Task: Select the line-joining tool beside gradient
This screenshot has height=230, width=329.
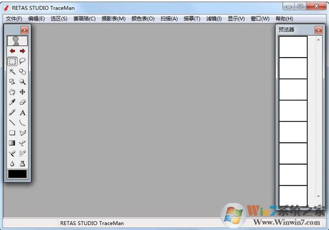Action: point(23,143)
